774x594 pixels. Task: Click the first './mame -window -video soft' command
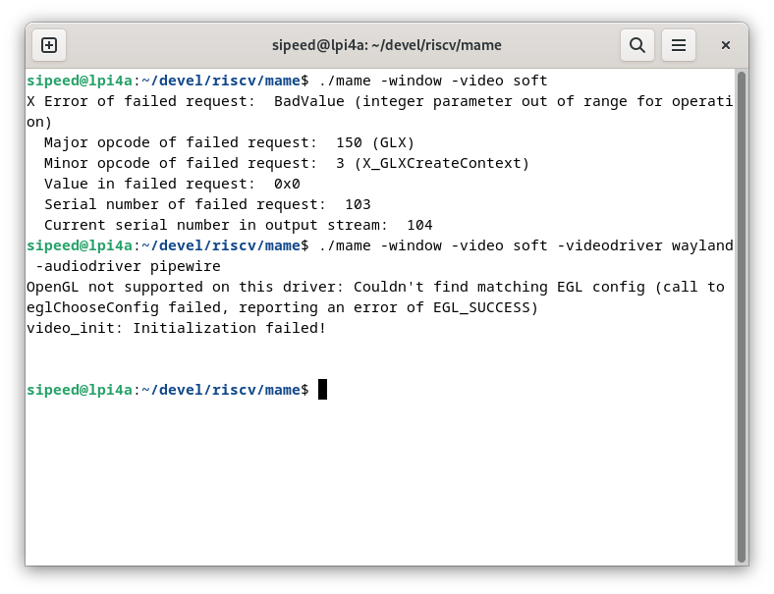pyautogui.click(x=433, y=81)
